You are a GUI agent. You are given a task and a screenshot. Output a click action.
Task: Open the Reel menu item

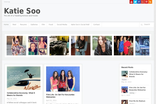point(14,24)
